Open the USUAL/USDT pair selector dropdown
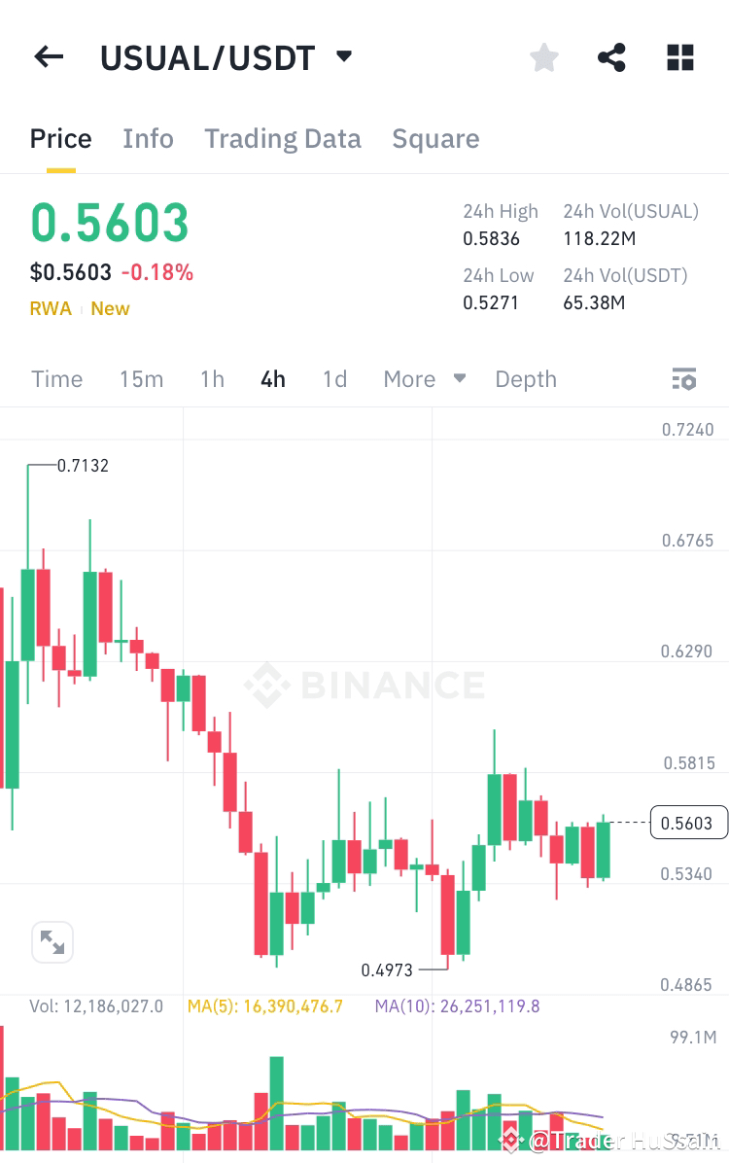This screenshot has width=729, height=1163. click(225, 56)
